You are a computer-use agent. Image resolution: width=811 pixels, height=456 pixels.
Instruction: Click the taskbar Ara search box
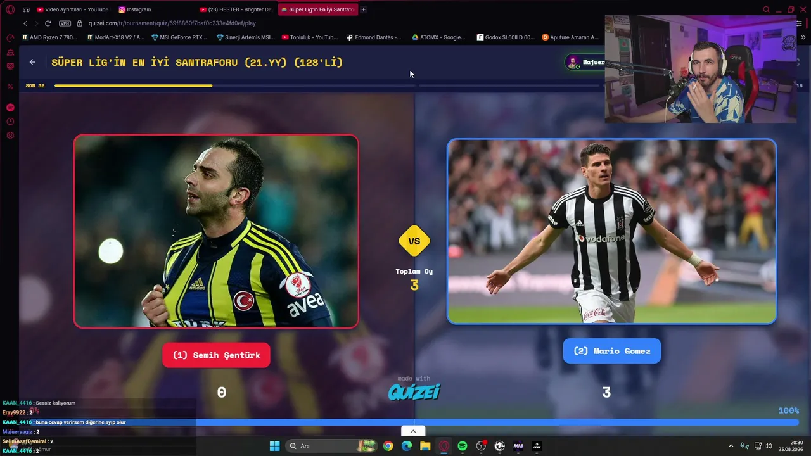point(331,446)
